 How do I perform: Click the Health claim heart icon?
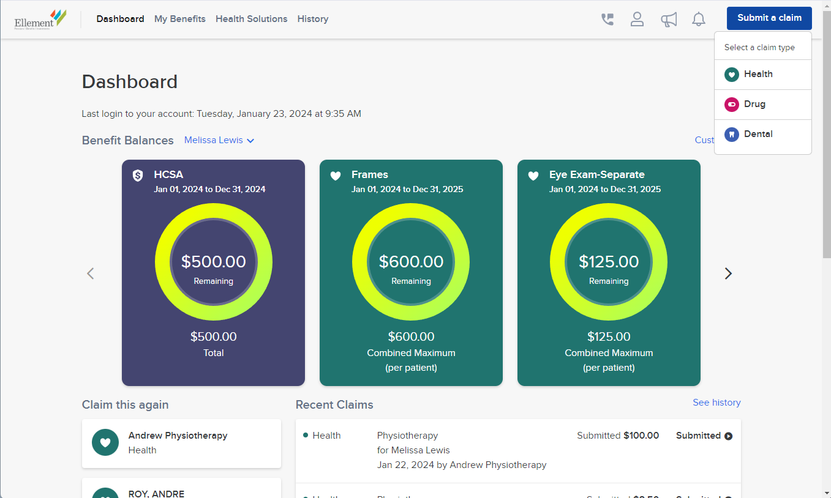click(x=731, y=75)
